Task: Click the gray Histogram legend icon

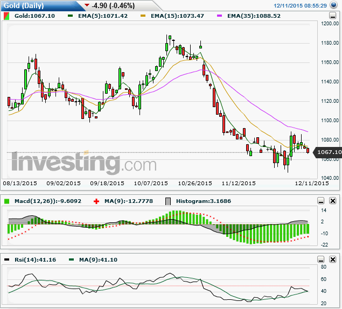Action: 168,201
